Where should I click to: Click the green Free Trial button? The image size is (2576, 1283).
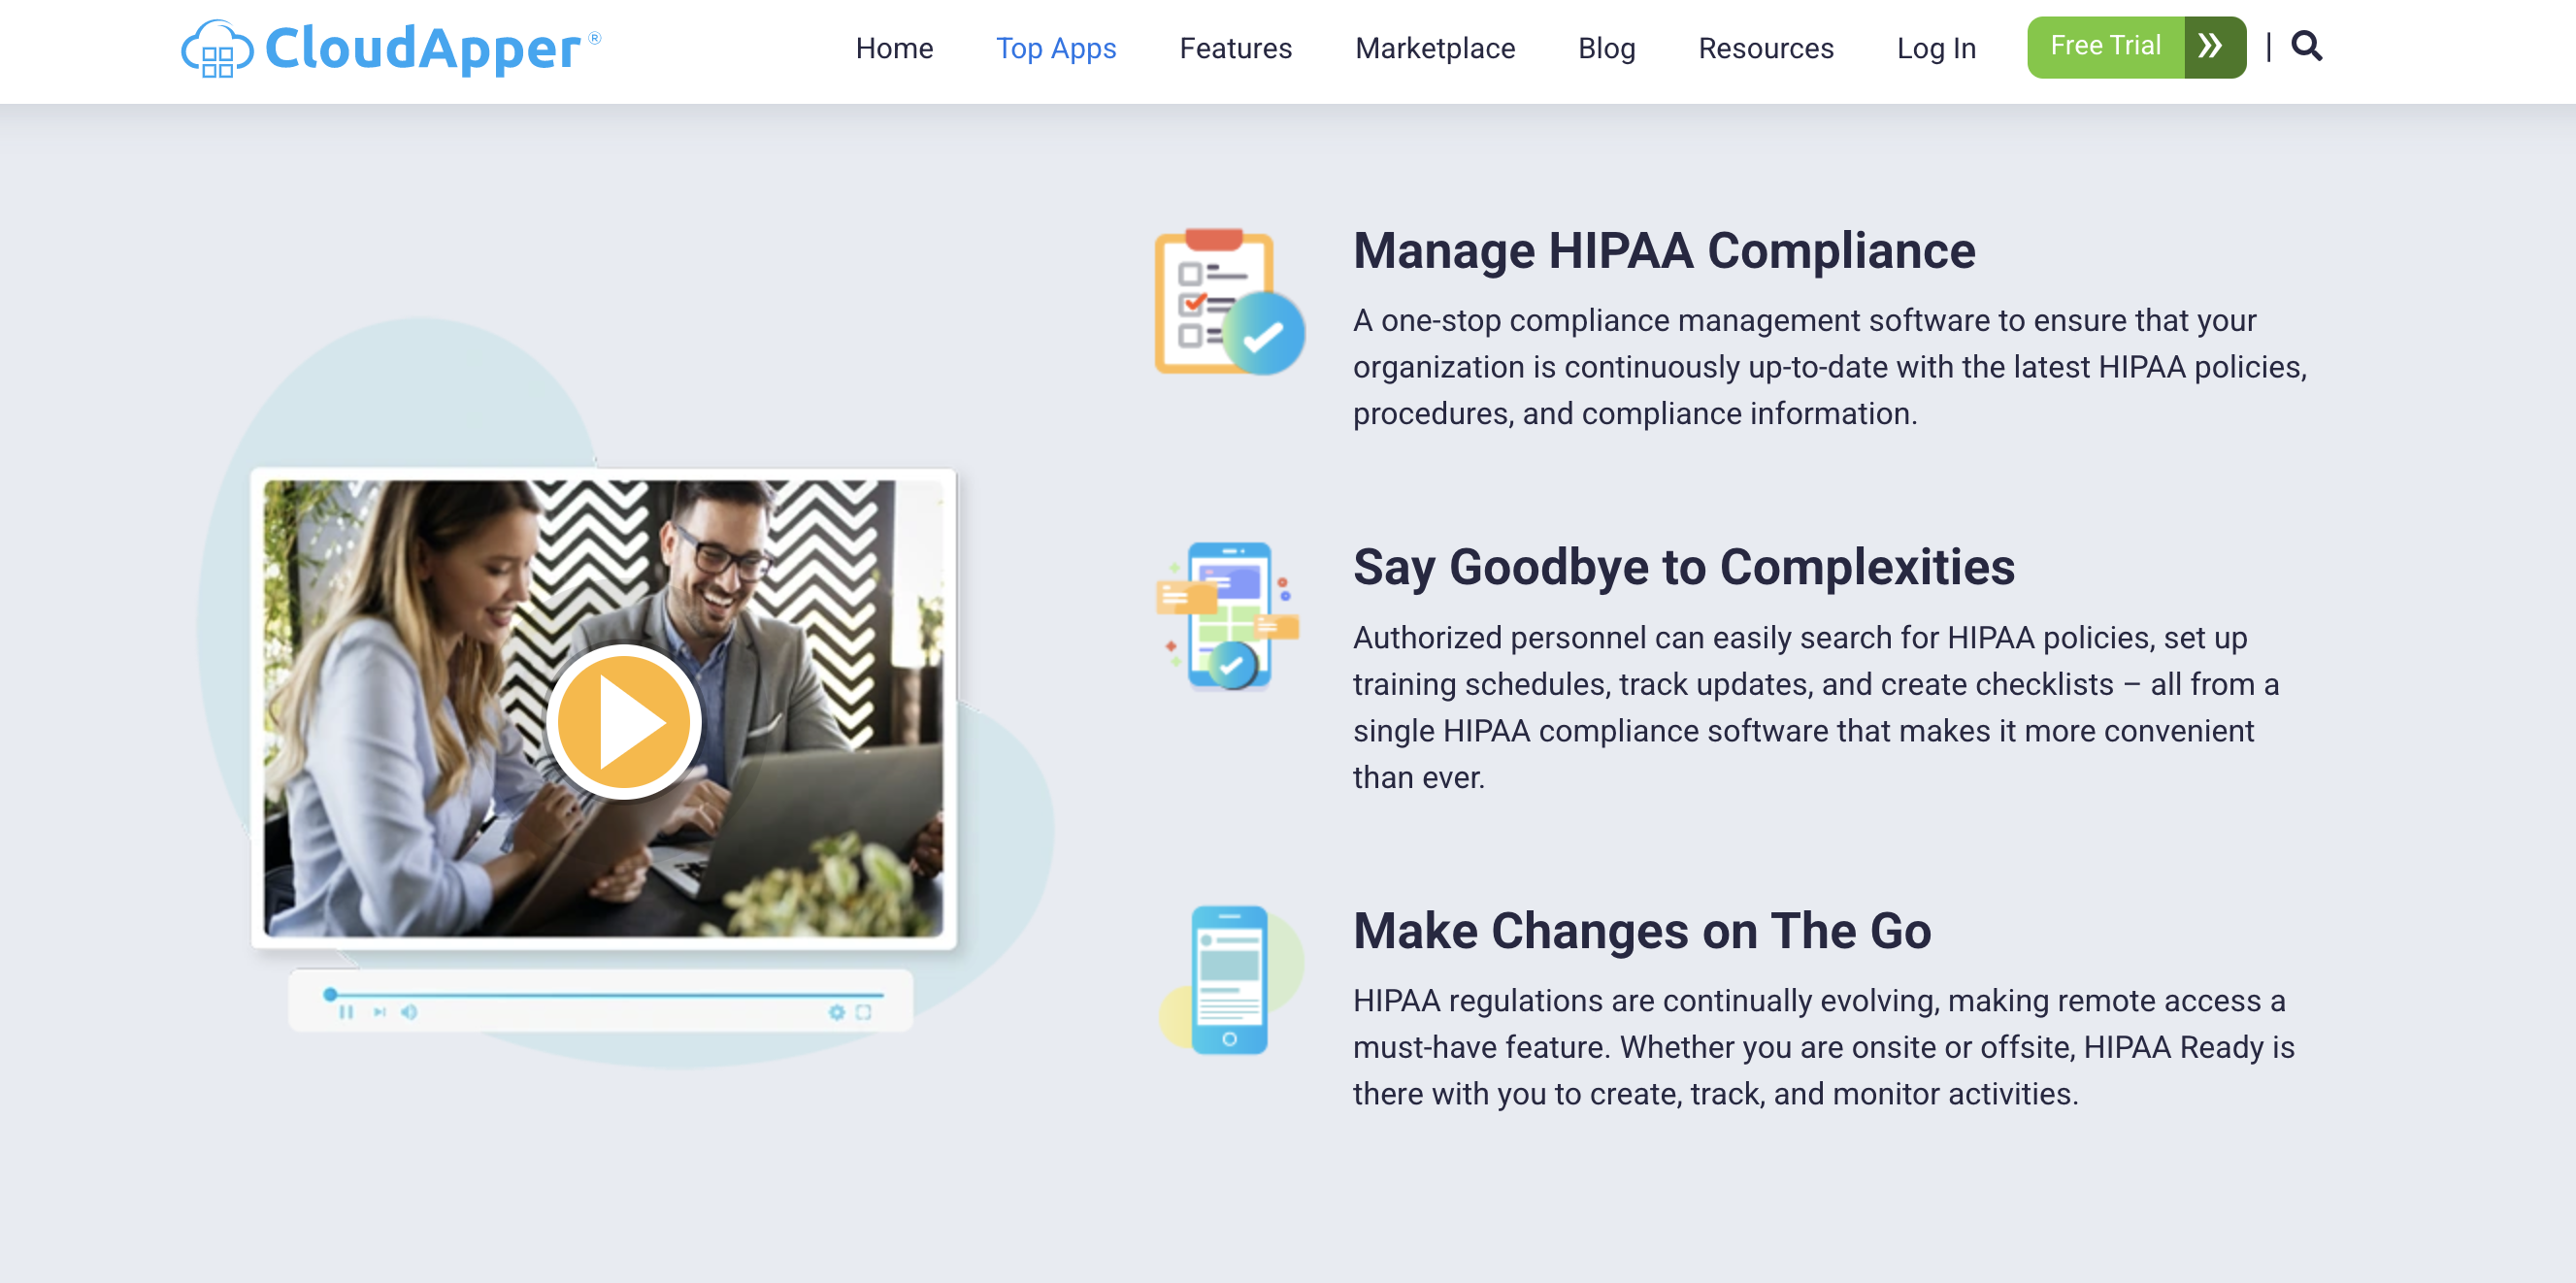[2104, 46]
